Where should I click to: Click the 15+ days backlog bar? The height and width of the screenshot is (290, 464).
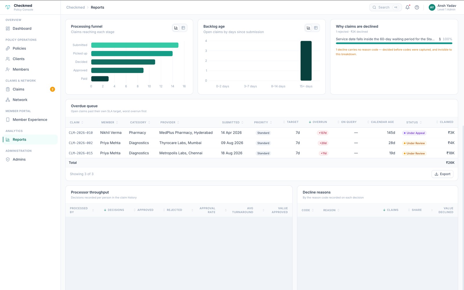(x=306, y=61)
